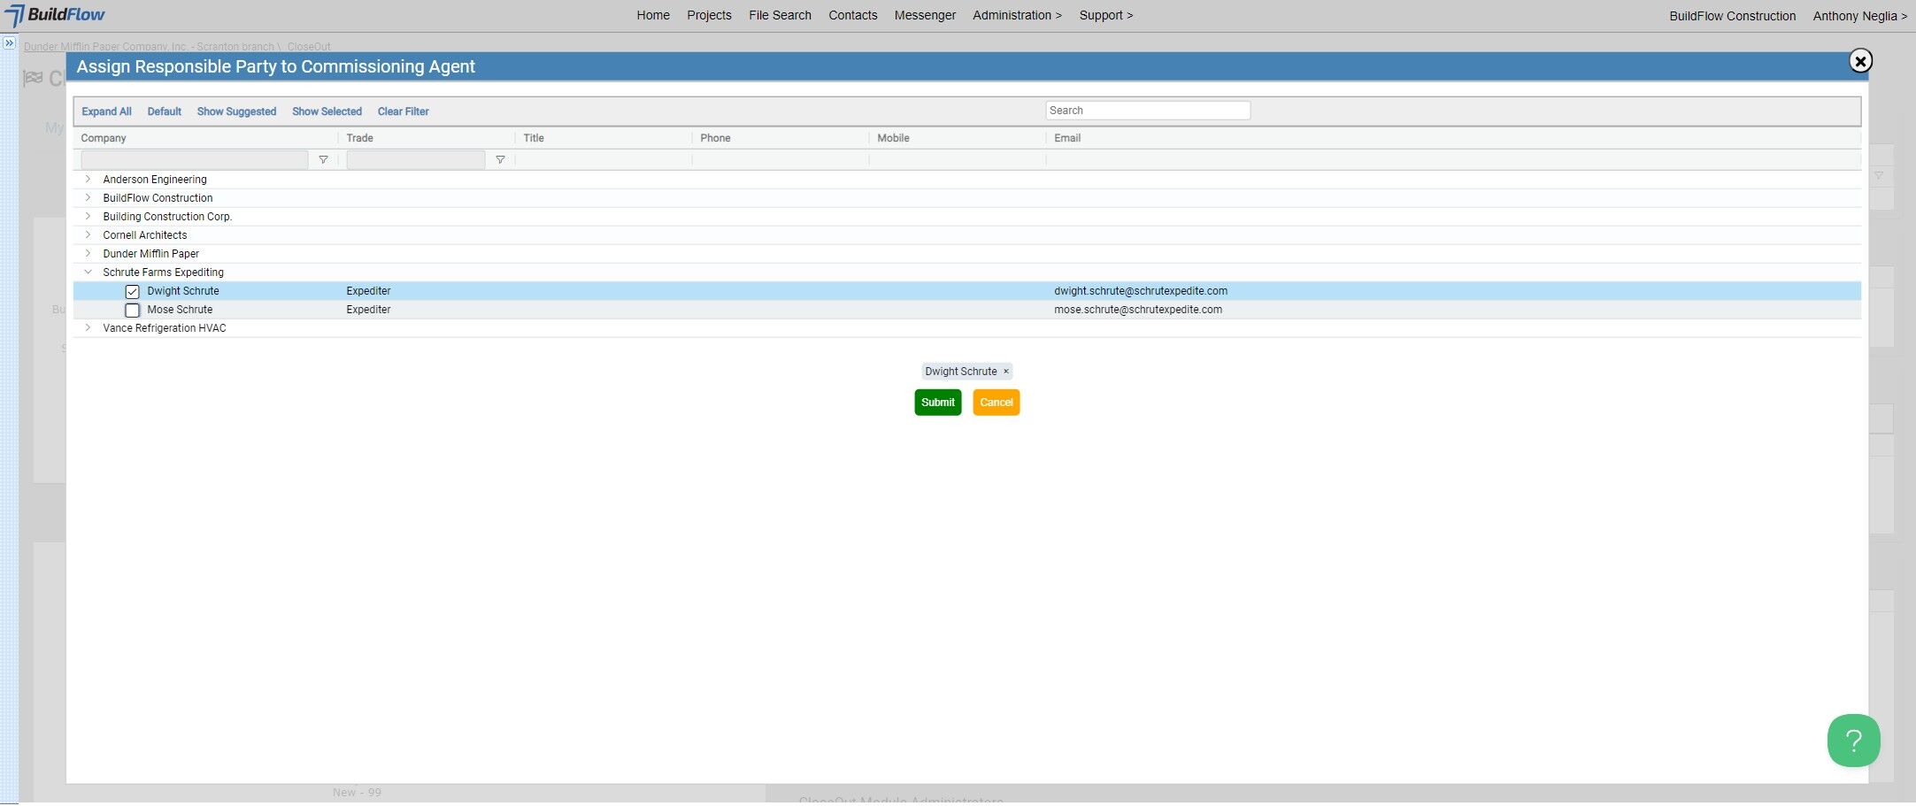Expand the BuildFlow Construction company row
Image resolution: width=1916 pixels, height=806 pixels.
coord(88,198)
